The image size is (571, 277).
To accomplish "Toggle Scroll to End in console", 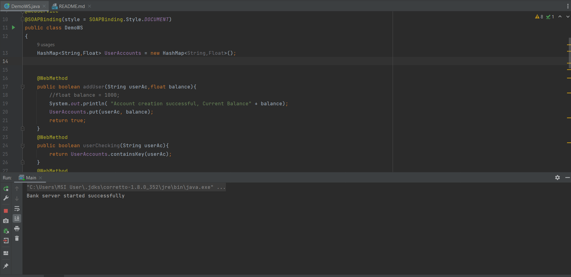I will coord(17,218).
